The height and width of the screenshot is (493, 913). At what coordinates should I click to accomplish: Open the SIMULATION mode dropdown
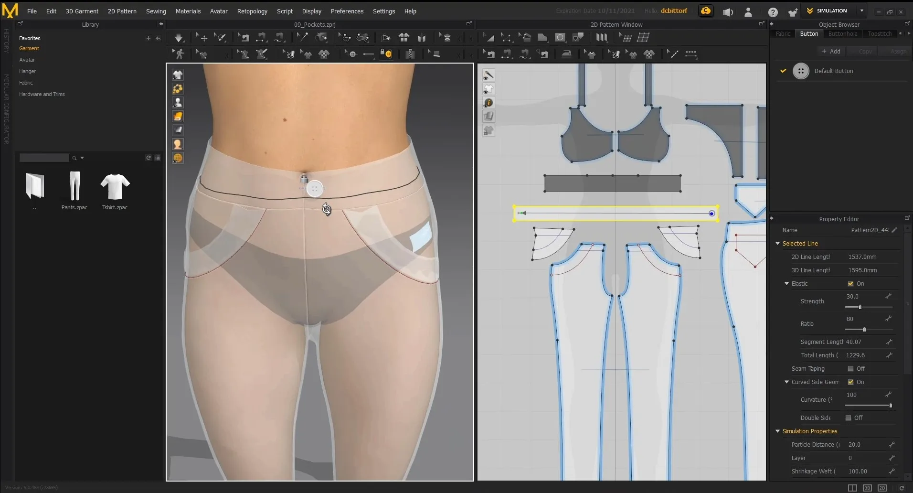[861, 11]
